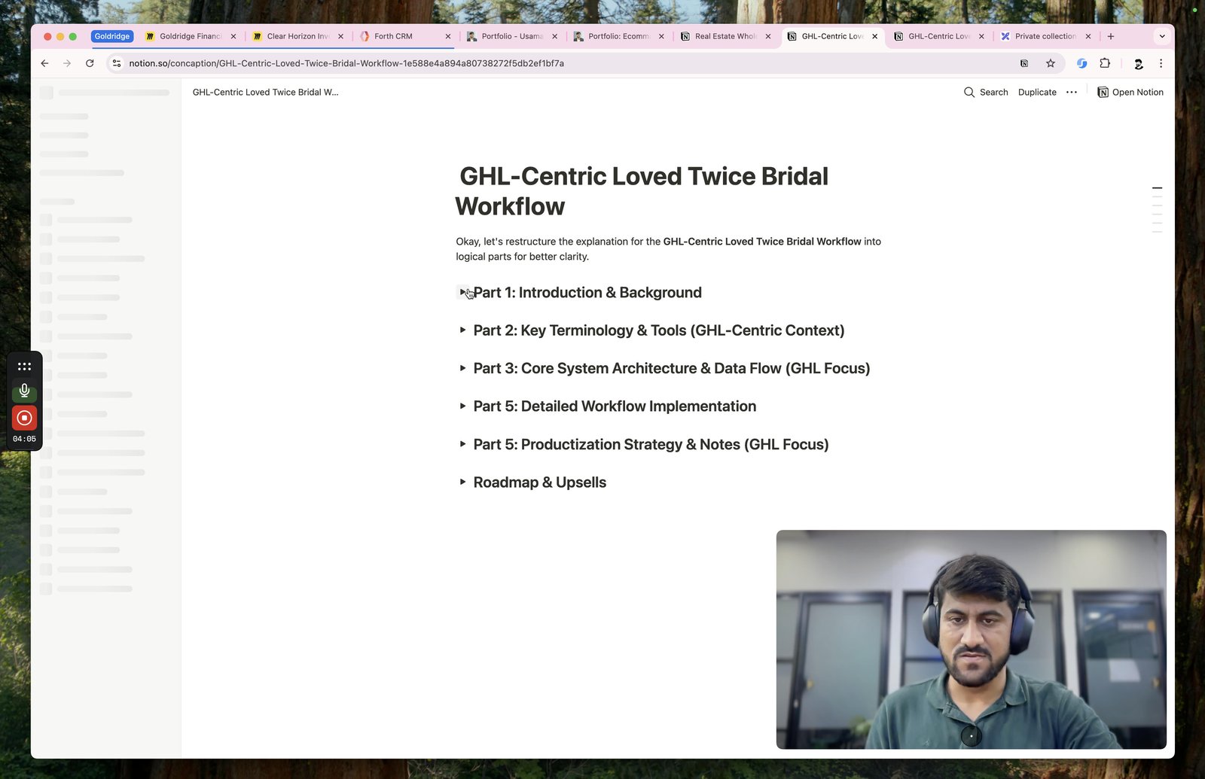This screenshot has height=779, width=1205.
Task: Expand Part 1: Introduction & Background toggle
Action: click(462, 292)
